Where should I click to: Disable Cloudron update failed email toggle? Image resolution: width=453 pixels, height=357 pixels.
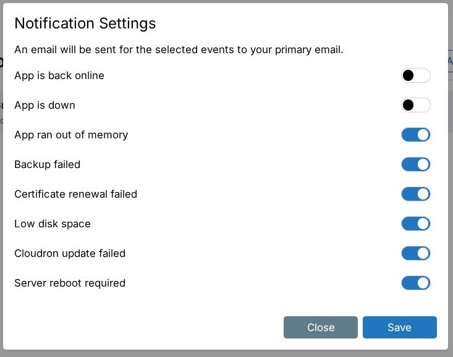(415, 253)
